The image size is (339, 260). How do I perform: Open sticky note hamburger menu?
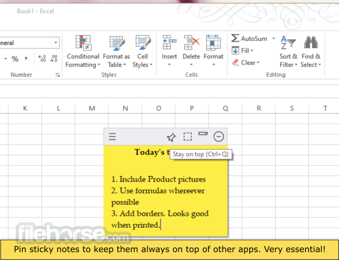click(112, 137)
